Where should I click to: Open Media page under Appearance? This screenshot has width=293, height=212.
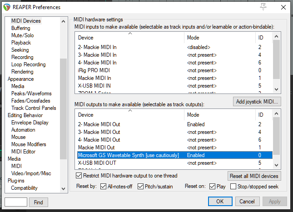pyautogui.click(x=18, y=86)
